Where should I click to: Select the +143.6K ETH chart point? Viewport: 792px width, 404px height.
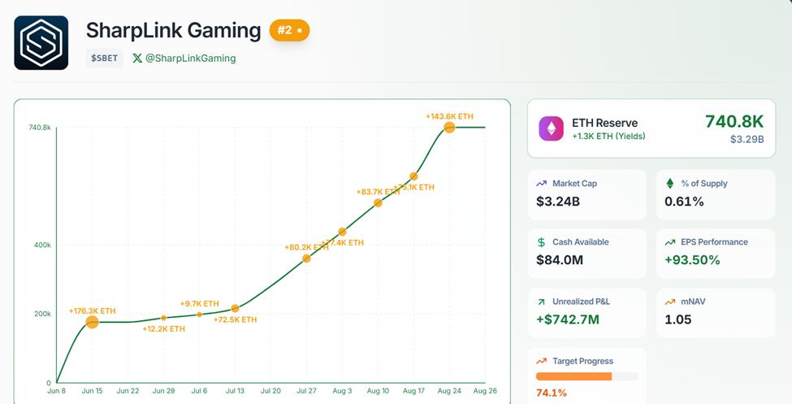point(449,128)
